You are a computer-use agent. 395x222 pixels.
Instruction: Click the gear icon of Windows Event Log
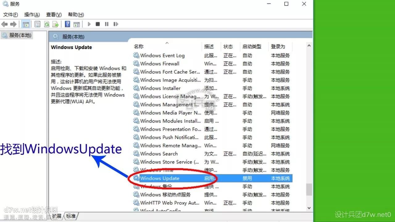point(136,55)
